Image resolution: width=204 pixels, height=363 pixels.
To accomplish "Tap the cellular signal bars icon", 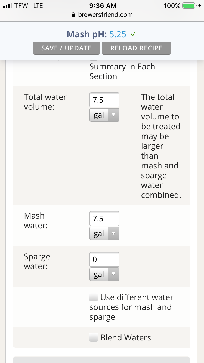I will coord(7,6).
